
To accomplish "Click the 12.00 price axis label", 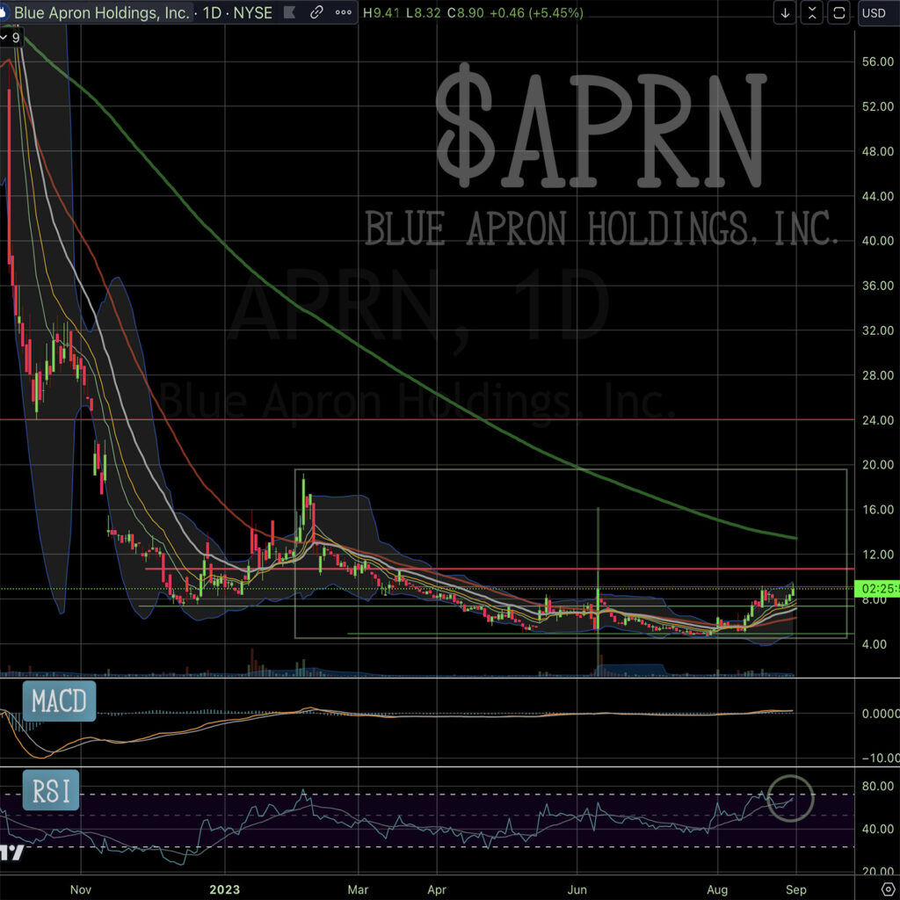I will [878, 554].
